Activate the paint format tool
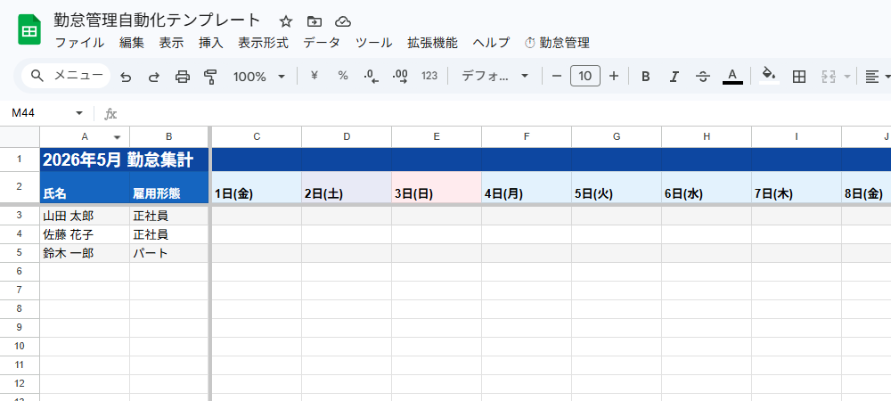 coord(210,76)
